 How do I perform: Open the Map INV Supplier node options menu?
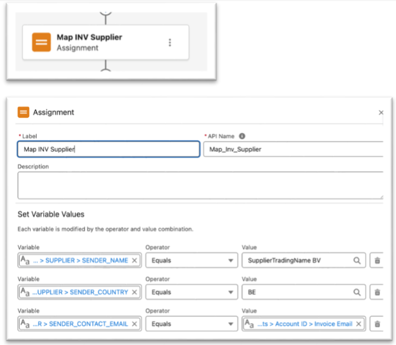(x=170, y=42)
